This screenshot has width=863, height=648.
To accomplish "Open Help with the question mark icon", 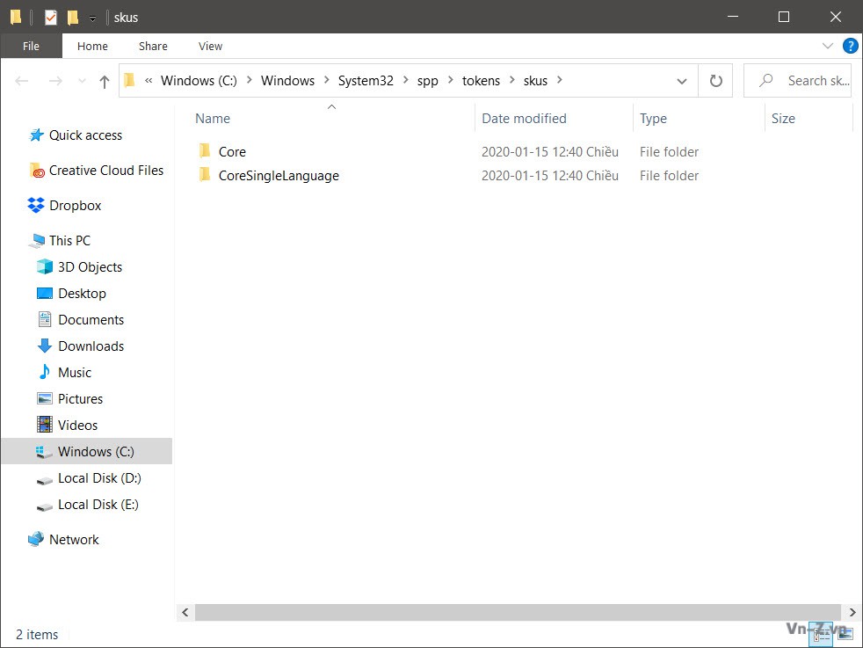I will pyautogui.click(x=850, y=46).
